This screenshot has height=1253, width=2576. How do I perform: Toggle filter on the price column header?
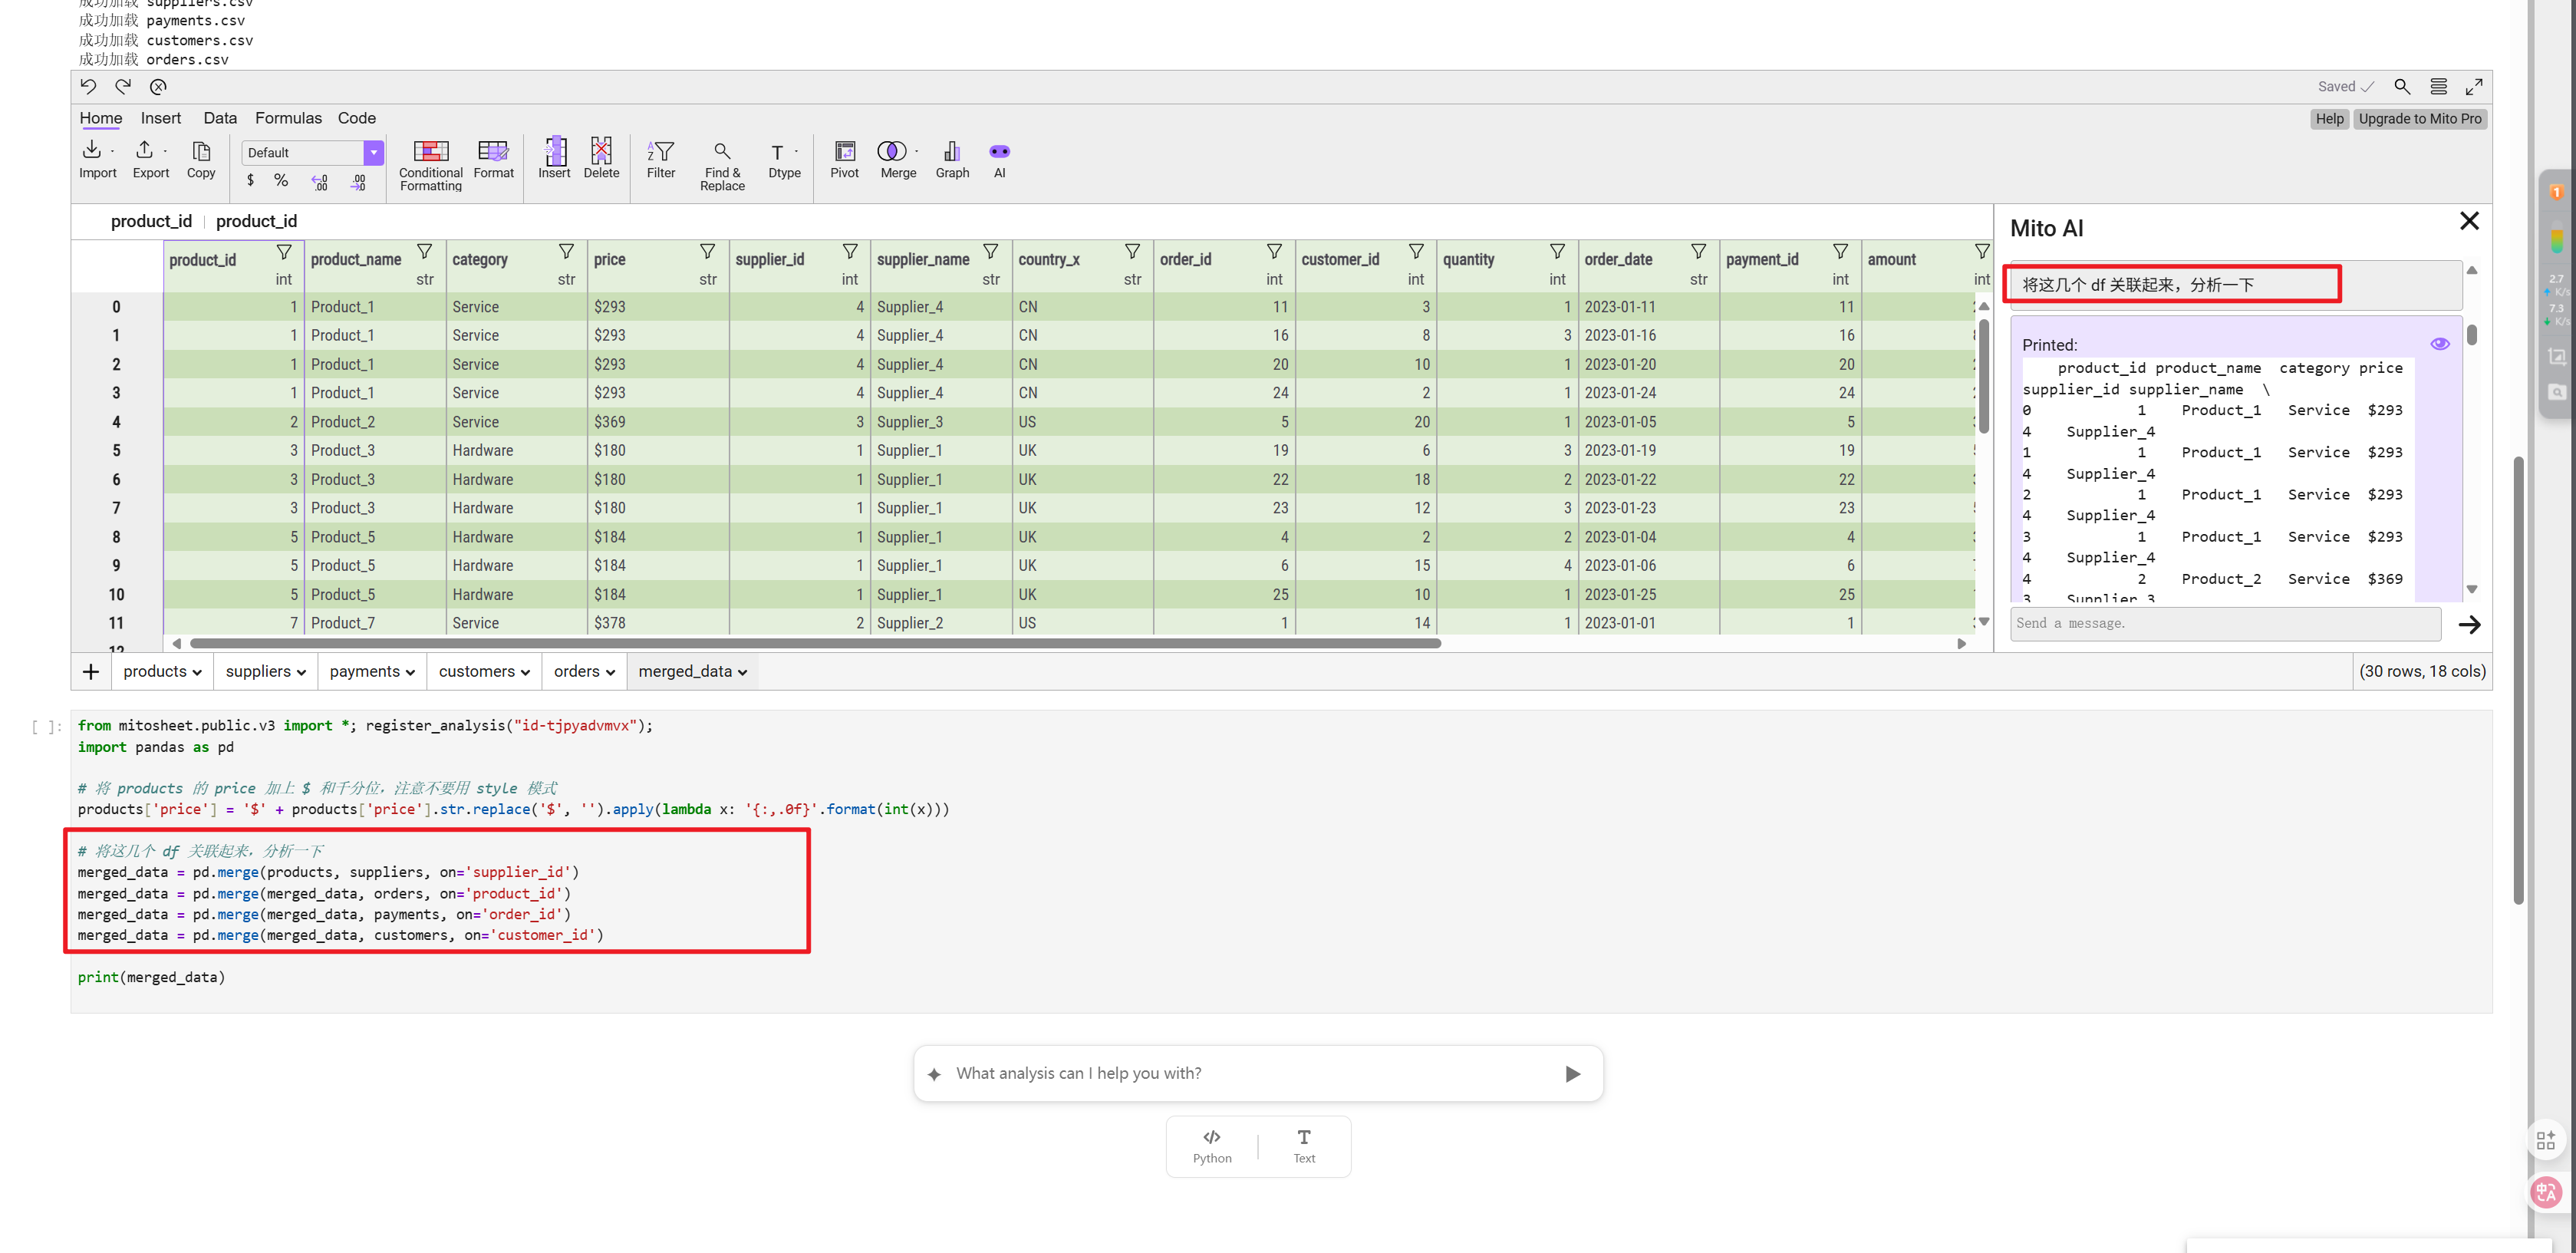[x=707, y=251]
